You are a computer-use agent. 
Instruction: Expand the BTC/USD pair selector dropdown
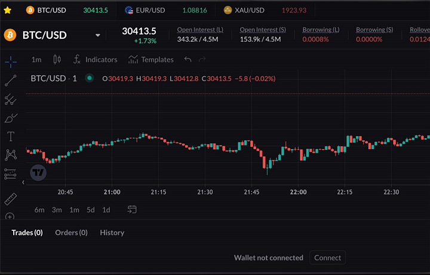[x=97, y=35]
